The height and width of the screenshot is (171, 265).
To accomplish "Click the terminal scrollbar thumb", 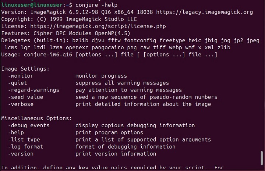I will click(x=262, y=158).
